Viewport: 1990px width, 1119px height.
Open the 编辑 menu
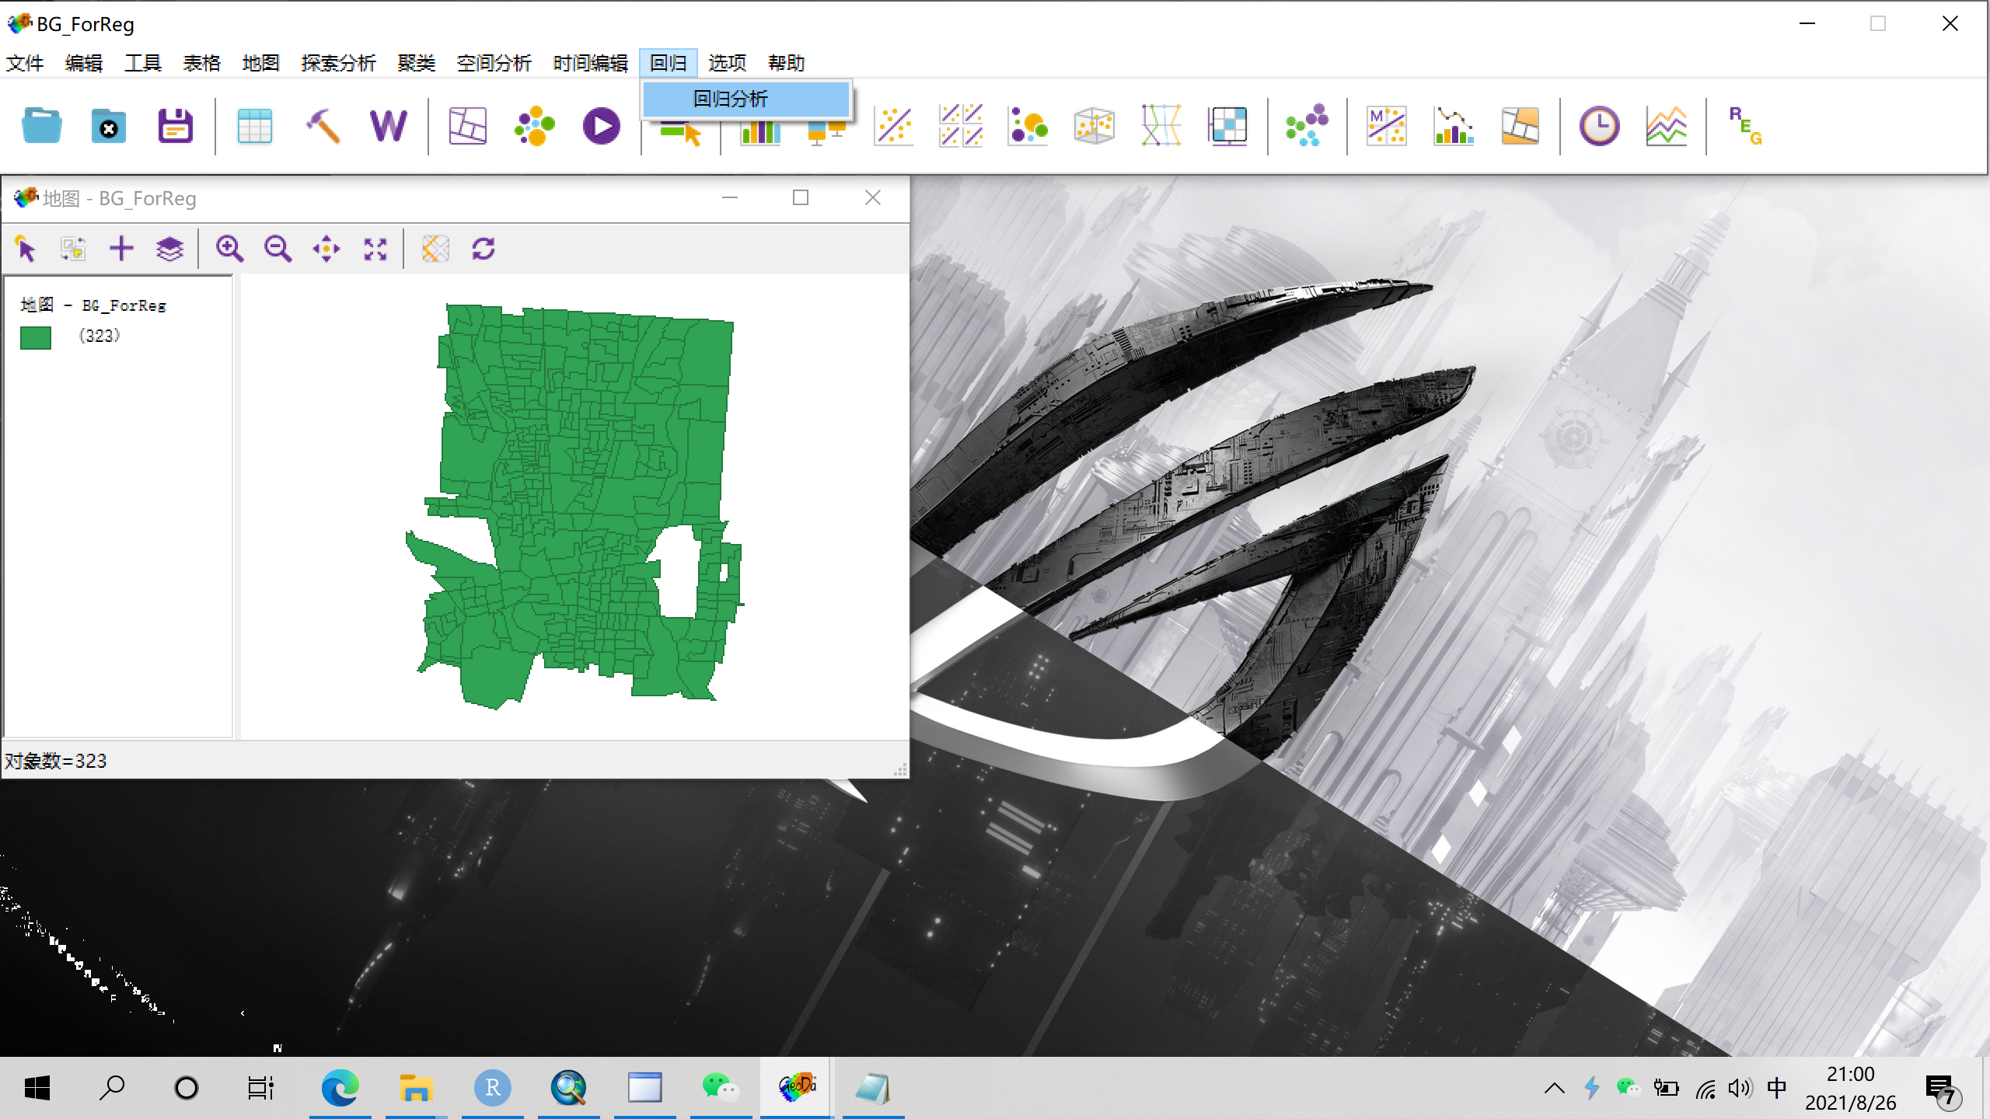click(84, 63)
